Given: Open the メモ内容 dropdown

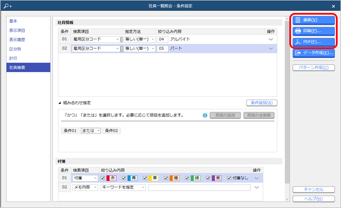Looking at the screenshot, I should click(85, 187).
